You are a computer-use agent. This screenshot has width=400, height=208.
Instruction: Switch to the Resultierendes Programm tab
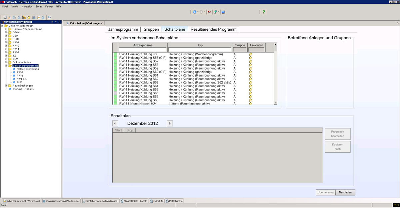(x=213, y=29)
